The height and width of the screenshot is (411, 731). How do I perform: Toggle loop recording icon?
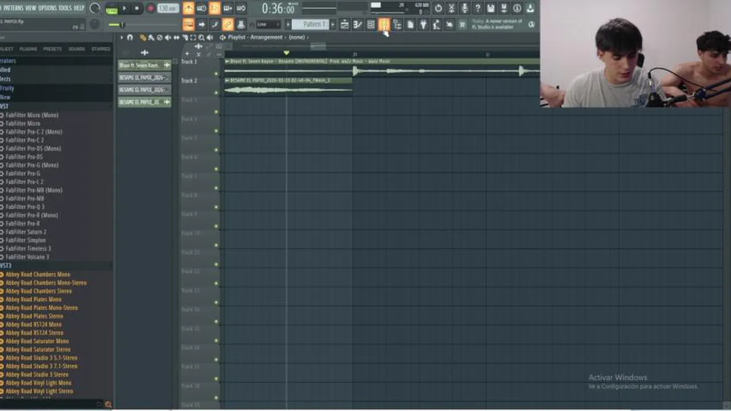pos(241,8)
